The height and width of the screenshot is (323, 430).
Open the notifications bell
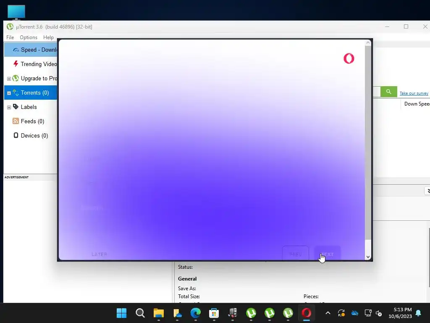coord(419,313)
